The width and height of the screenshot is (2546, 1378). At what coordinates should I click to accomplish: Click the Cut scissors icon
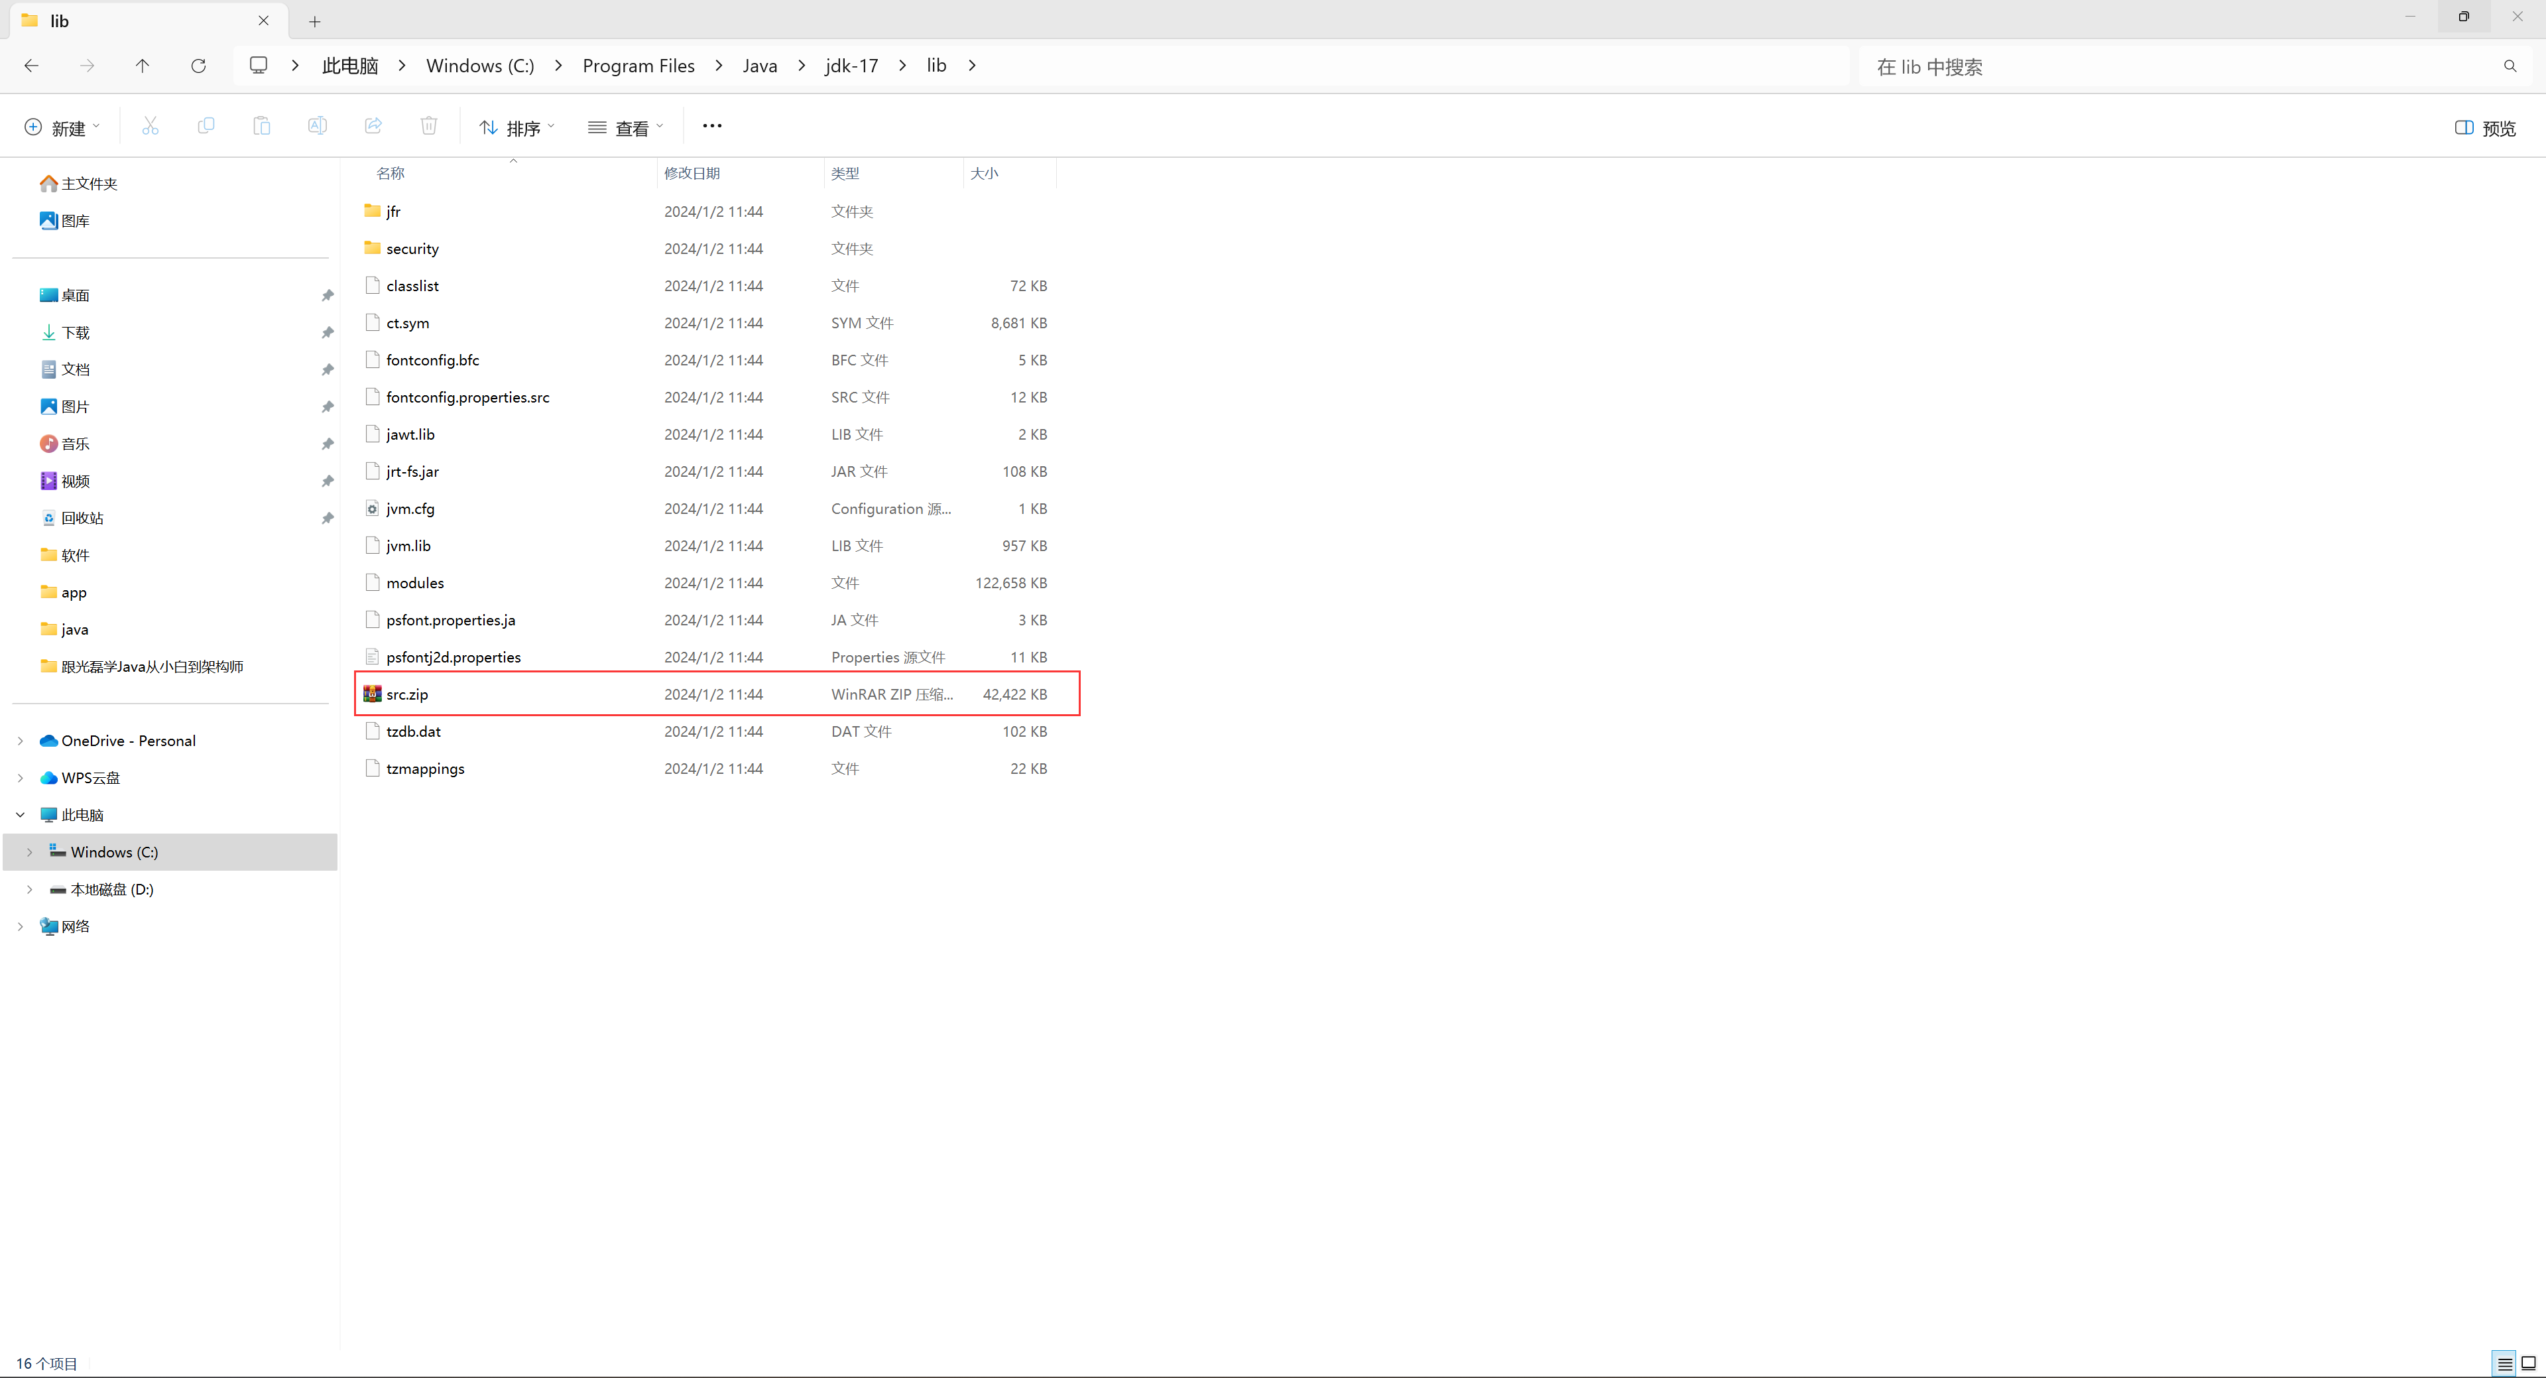coord(151,125)
